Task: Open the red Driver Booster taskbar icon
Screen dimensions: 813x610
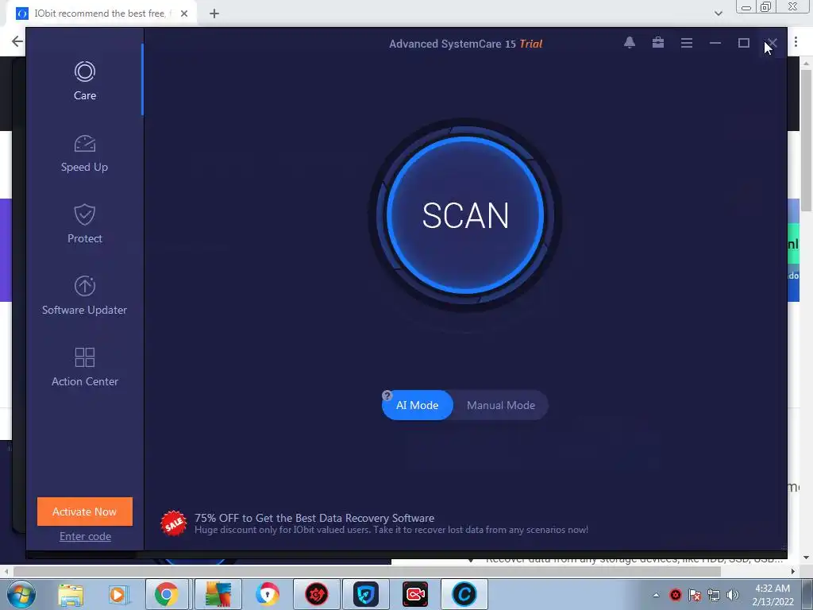Action: (x=317, y=594)
